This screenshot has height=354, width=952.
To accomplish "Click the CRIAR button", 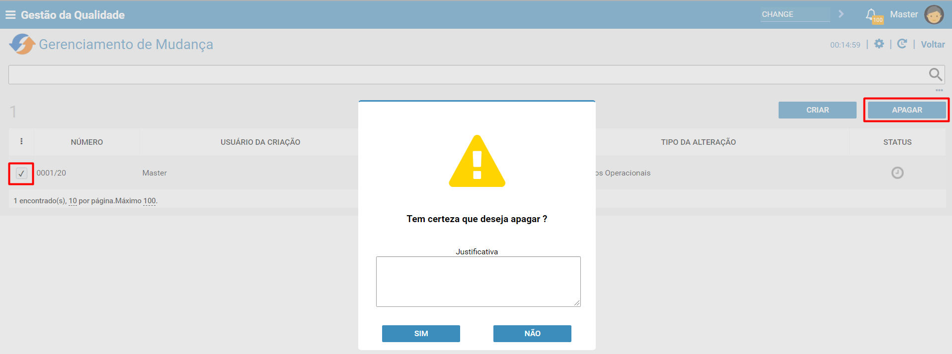I will pyautogui.click(x=817, y=110).
